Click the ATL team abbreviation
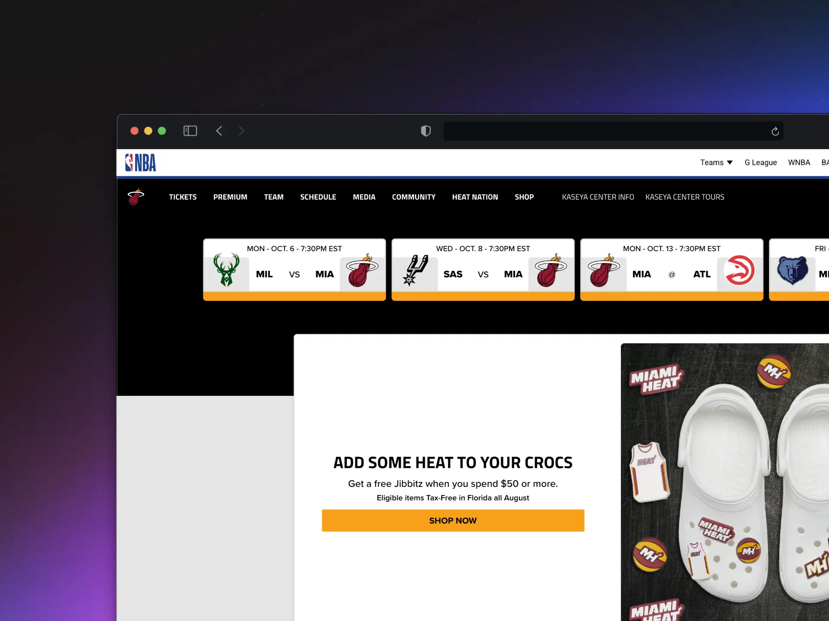 [x=702, y=274]
